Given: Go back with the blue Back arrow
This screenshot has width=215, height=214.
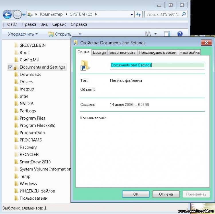Looking at the screenshot, I should click(x=7, y=14).
